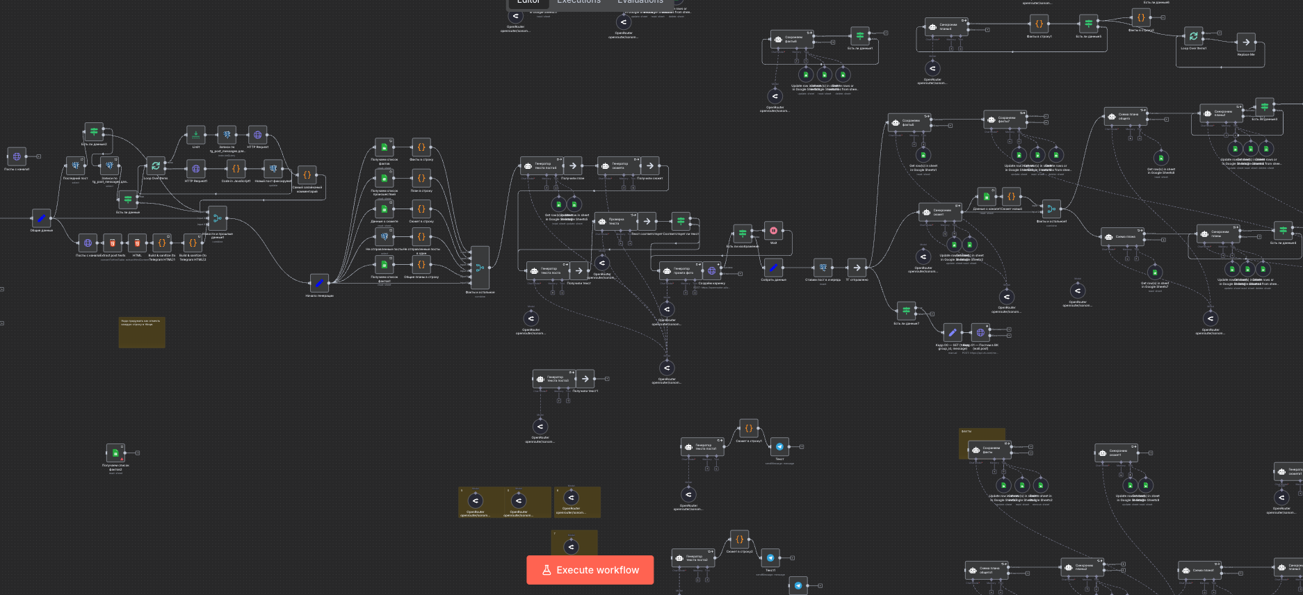This screenshot has height=595, width=1303.
Task: Select the dark yellow sticky note
Action: coord(142,332)
